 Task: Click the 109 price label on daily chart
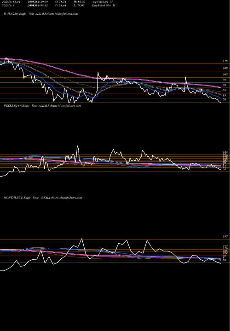point(225,68)
